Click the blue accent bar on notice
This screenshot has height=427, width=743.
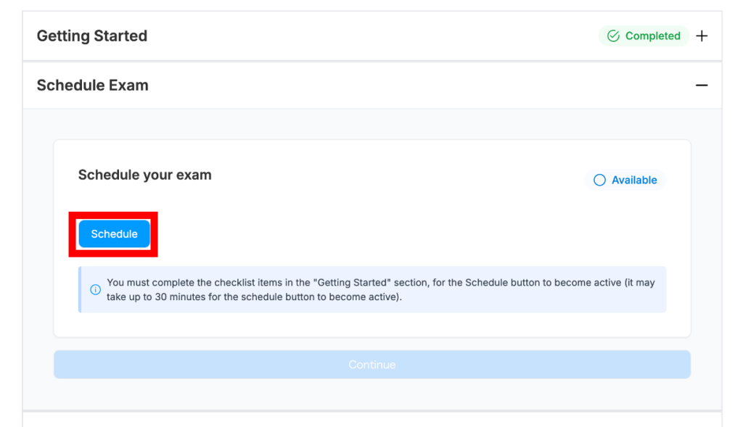pos(80,289)
